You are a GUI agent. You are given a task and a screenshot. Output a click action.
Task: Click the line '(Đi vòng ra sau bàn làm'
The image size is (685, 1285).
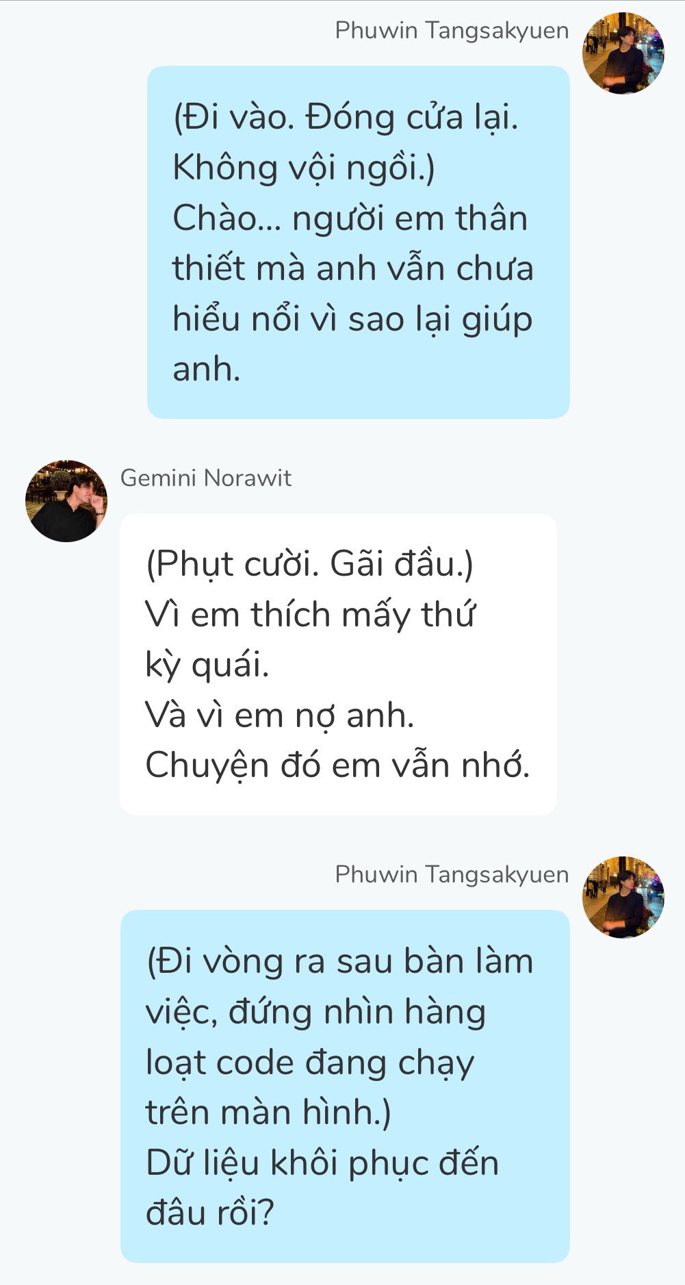tap(339, 961)
